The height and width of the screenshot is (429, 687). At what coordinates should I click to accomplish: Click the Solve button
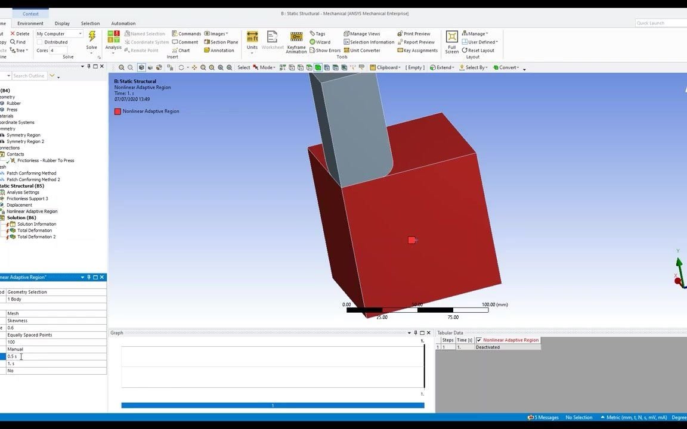click(91, 38)
